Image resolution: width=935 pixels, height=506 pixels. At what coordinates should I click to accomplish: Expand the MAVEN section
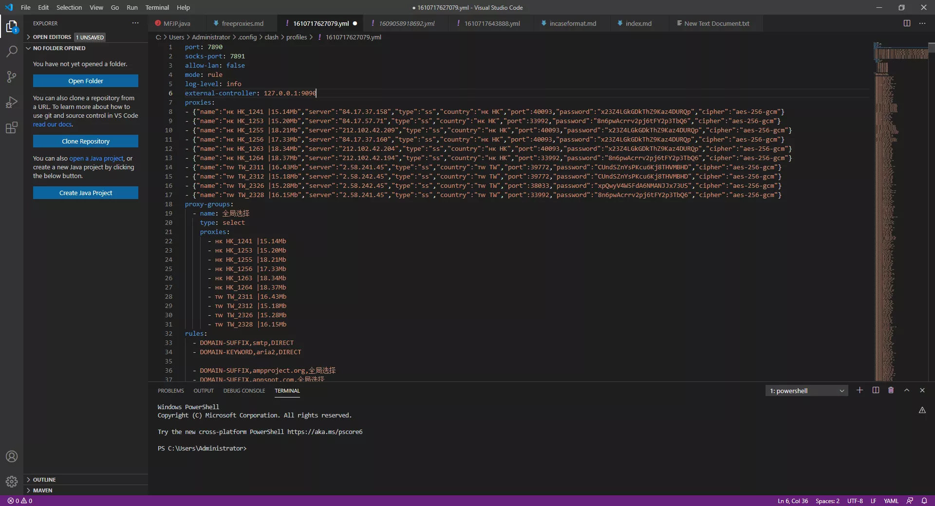pos(42,490)
